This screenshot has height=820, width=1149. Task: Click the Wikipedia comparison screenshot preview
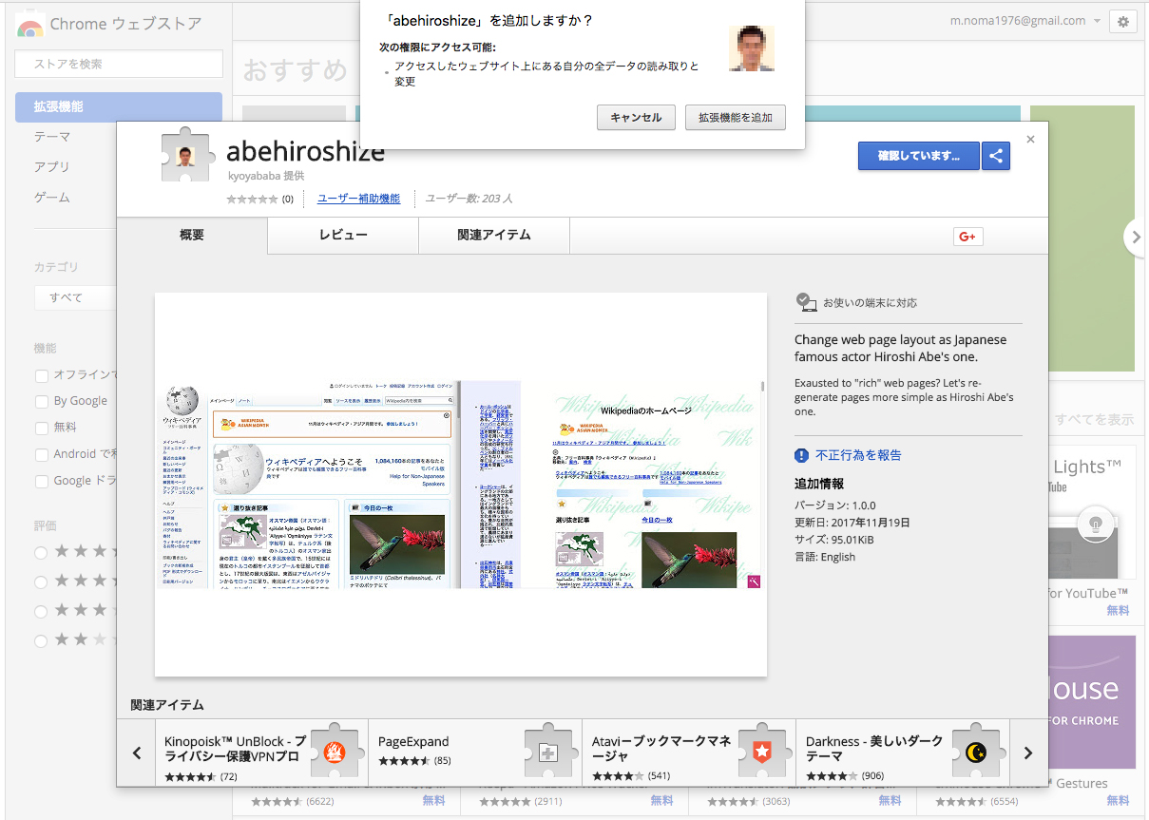461,485
